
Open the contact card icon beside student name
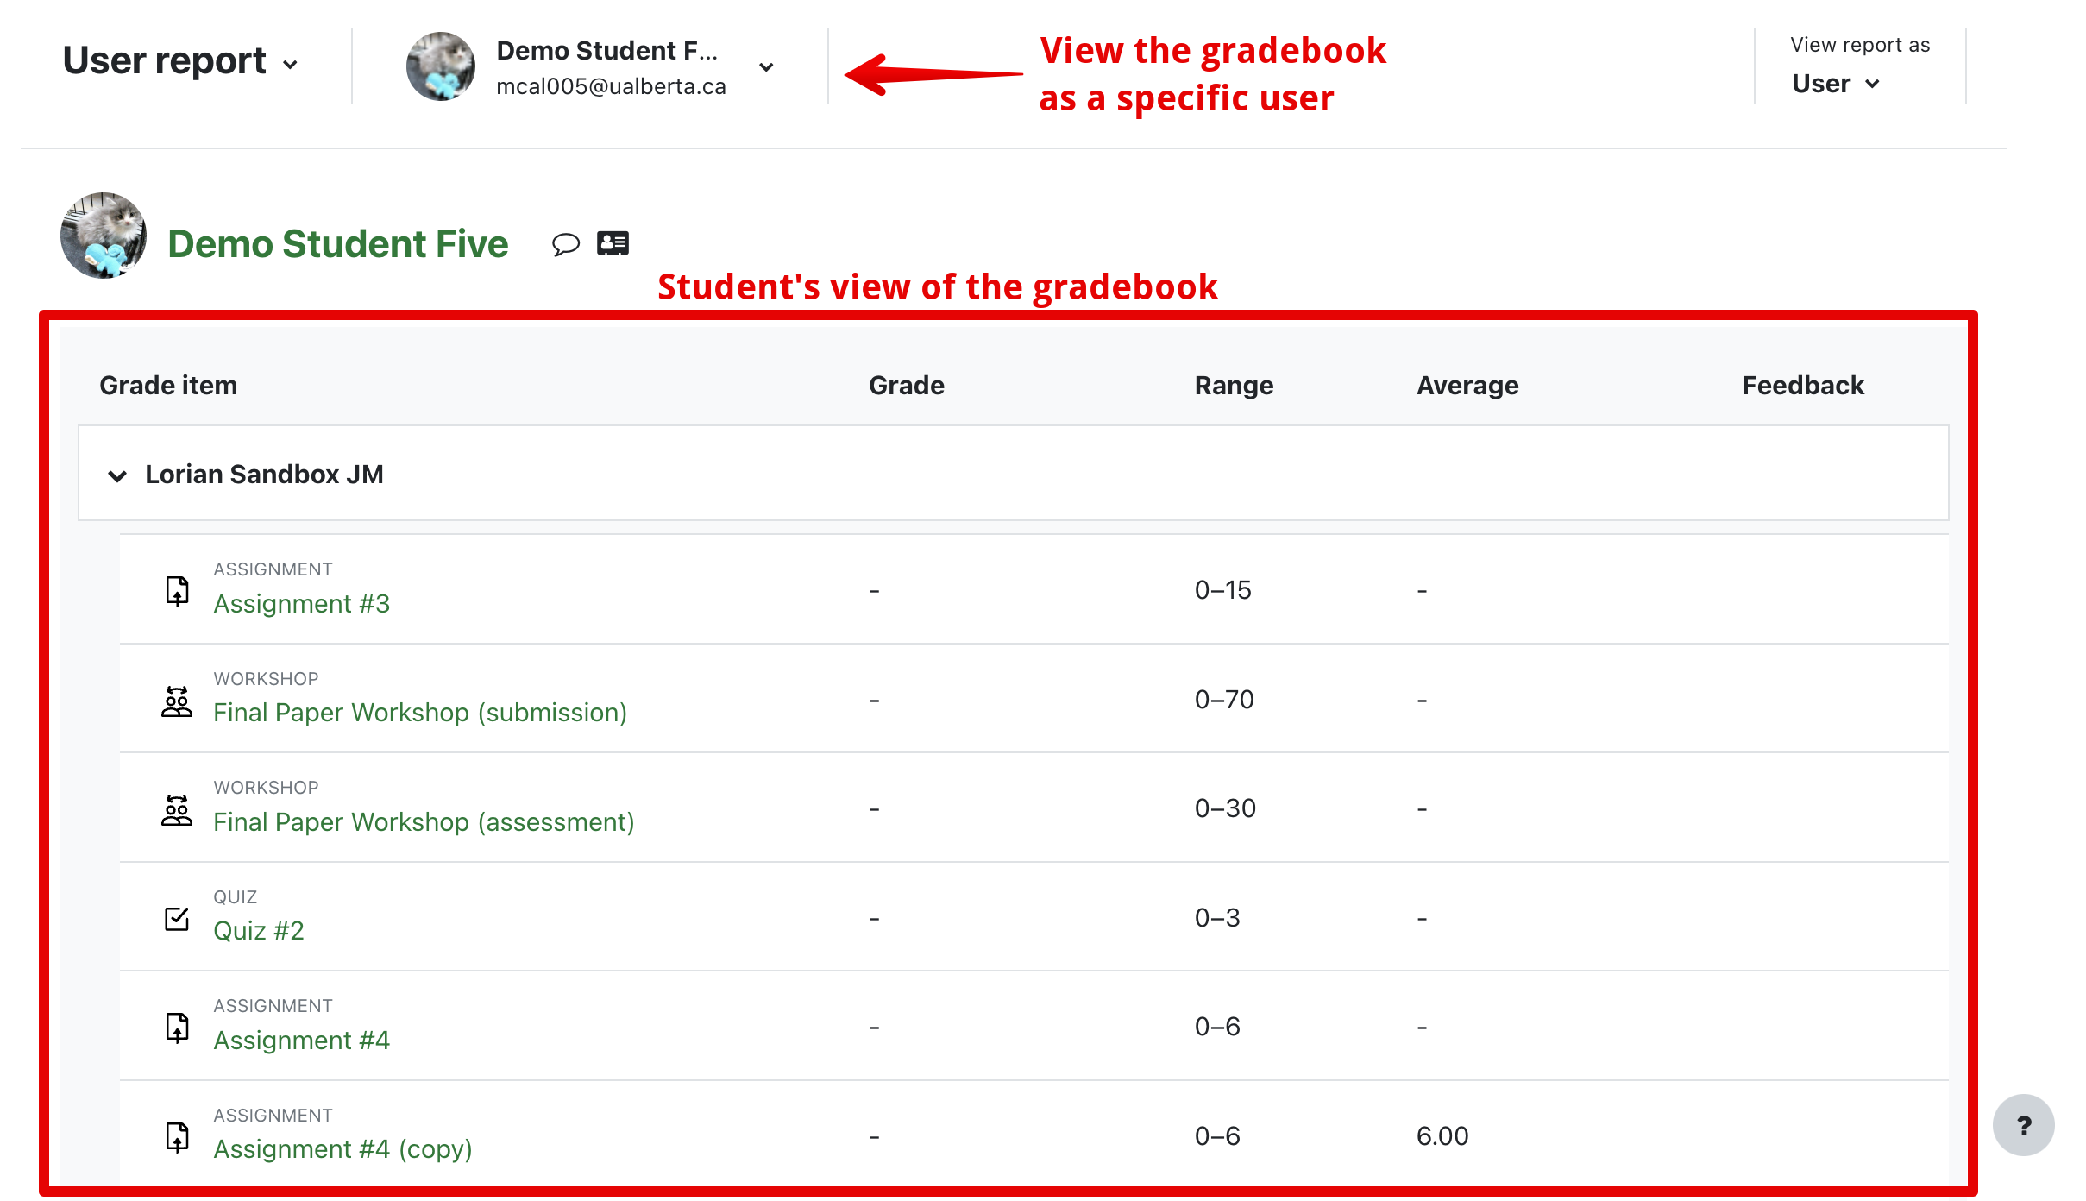(x=613, y=243)
